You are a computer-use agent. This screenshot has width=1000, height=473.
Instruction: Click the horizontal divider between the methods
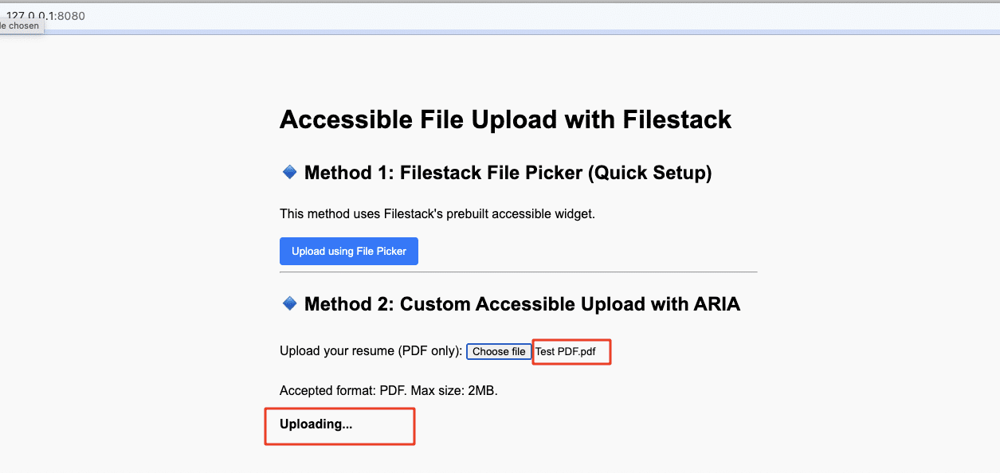[x=518, y=272]
